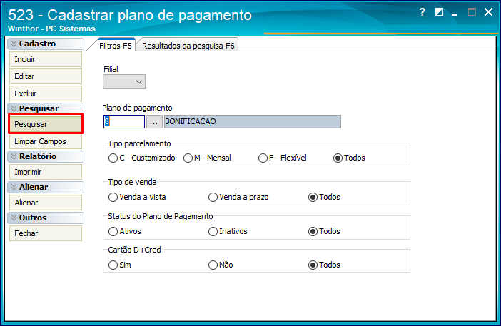Run the search with Pesquisar button
The height and width of the screenshot is (326, 501).
46,124
